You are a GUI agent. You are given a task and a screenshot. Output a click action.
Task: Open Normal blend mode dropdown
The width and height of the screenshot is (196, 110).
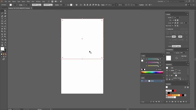tap(170, 53)
